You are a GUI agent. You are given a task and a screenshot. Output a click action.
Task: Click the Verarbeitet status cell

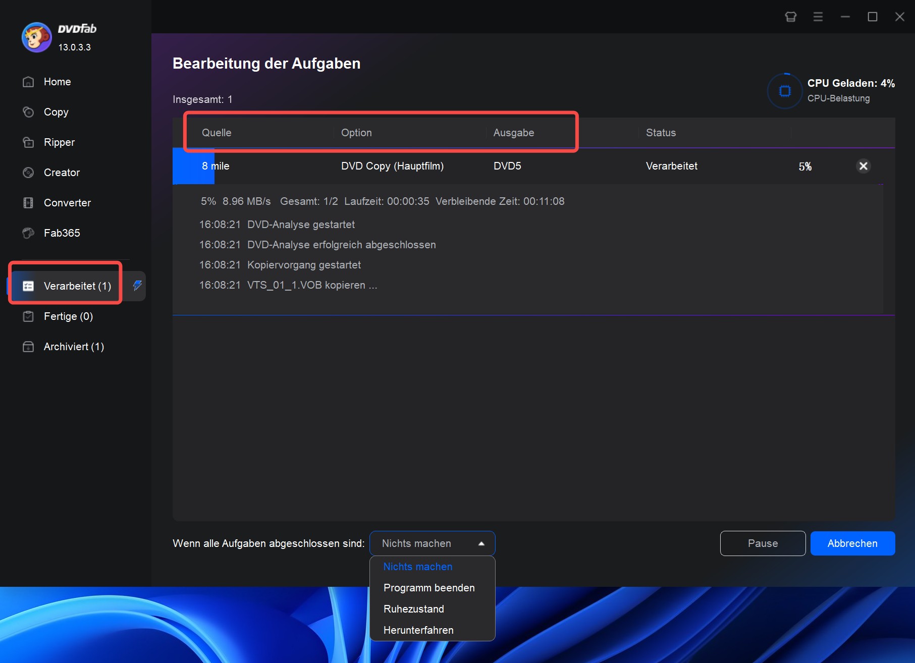(672, 166)
